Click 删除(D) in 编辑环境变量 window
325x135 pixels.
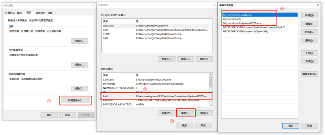pyautogui.click(x=310, y=40)
